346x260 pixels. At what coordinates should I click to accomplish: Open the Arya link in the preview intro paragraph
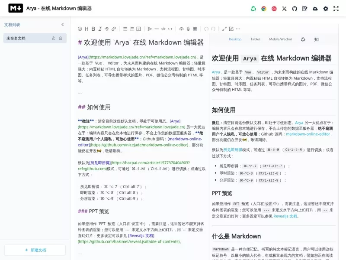pos(216,72)
